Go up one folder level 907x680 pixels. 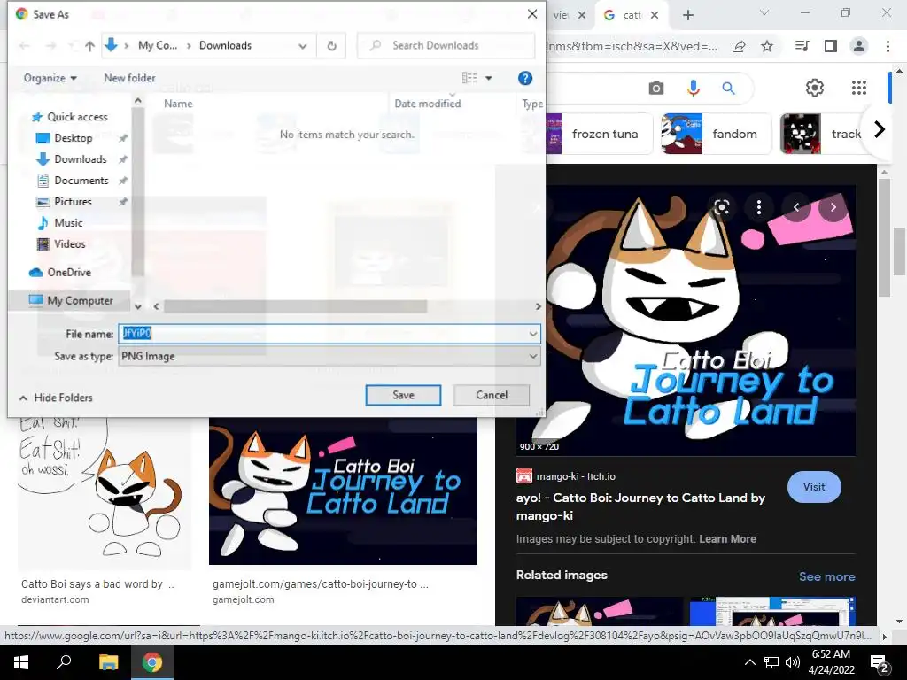point(89,46)
